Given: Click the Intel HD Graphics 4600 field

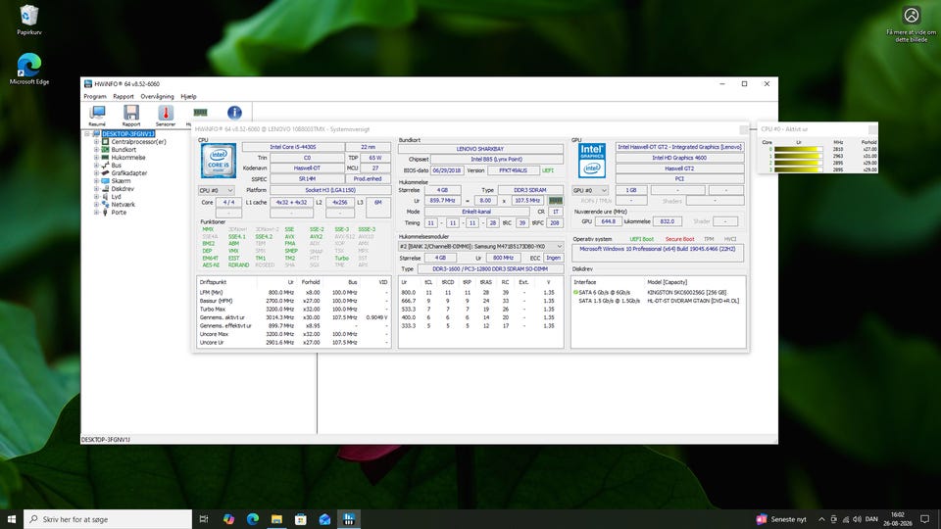Looking at the screenshot, I should pos(679,158).
